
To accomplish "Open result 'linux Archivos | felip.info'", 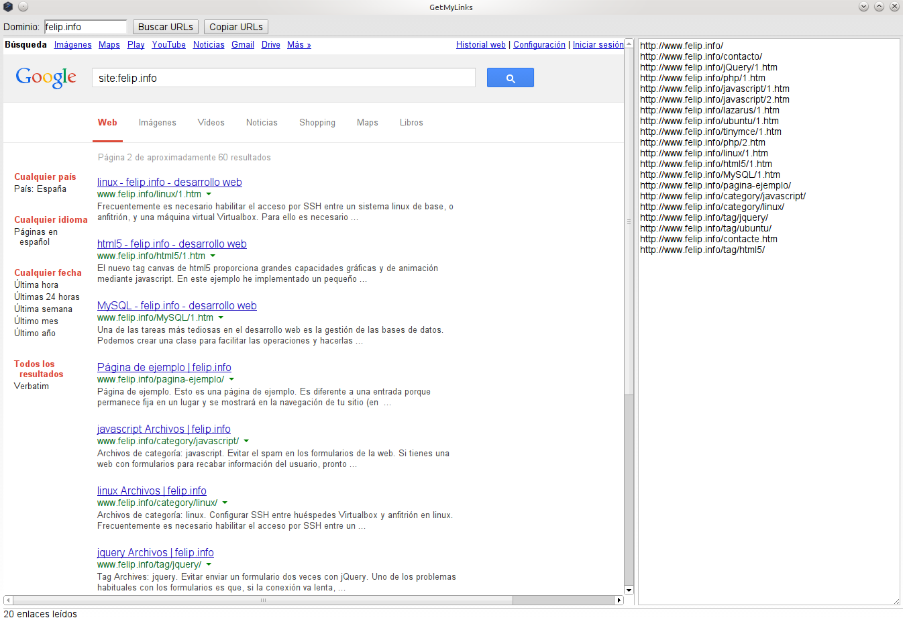I will click(x=152, y=491).
